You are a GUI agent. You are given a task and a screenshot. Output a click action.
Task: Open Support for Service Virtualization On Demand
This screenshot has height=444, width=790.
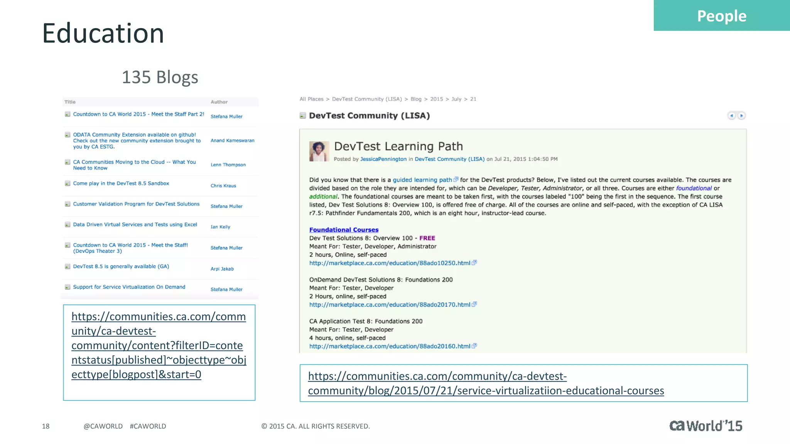129,287
